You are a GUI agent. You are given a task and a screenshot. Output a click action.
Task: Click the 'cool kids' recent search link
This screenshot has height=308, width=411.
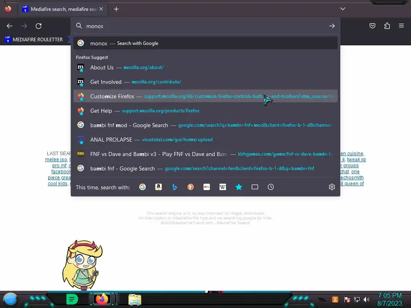57,184
